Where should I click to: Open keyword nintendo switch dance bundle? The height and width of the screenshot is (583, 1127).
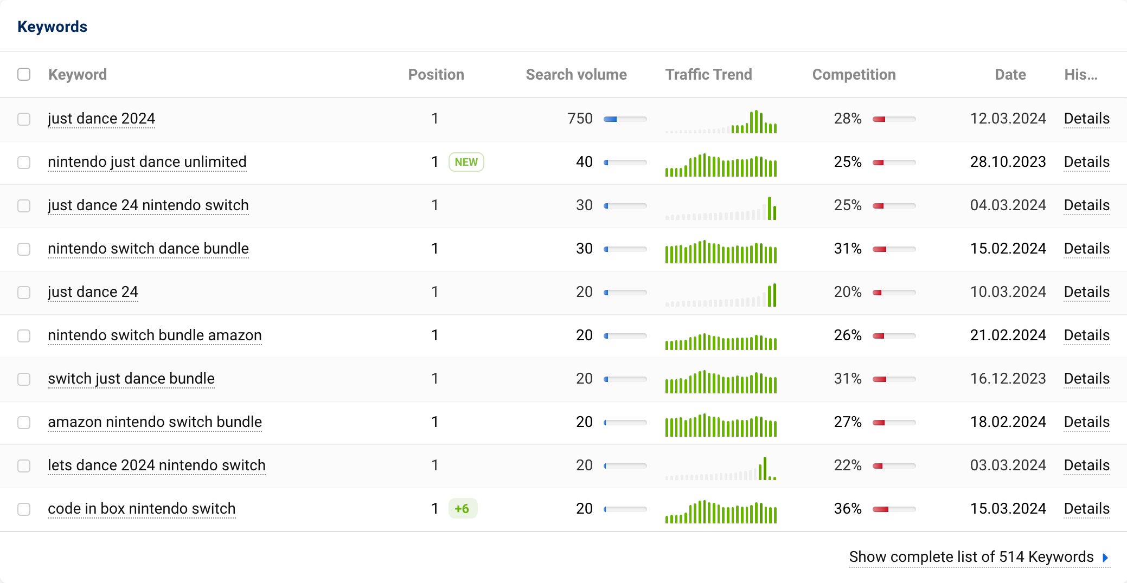pyautogui.click(x=148, y=249)
